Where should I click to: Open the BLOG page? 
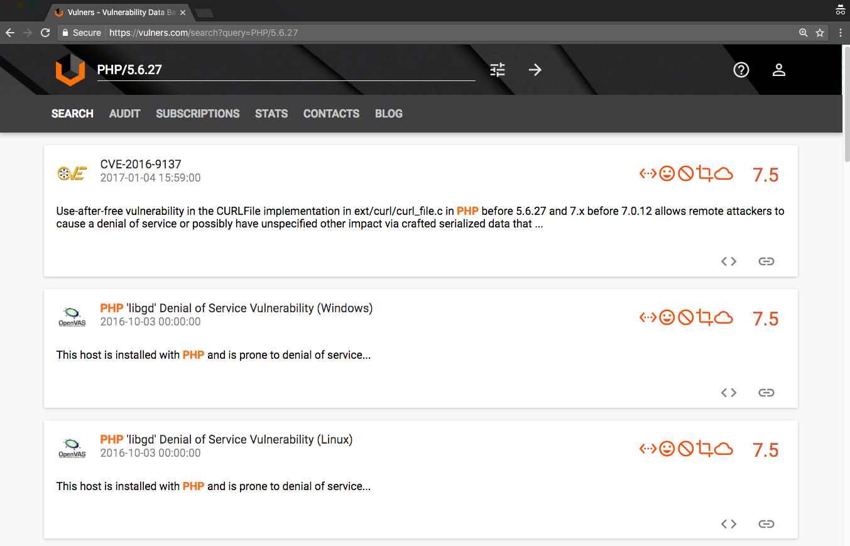point(388,114)
